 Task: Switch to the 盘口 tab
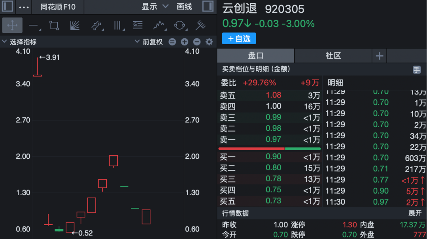pos(256,56)
